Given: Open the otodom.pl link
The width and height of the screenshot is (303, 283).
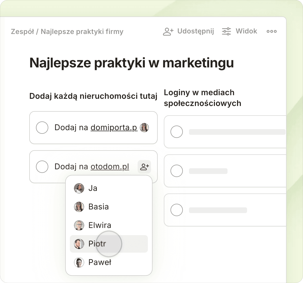Looking at the screenshot, I should 110,167.
